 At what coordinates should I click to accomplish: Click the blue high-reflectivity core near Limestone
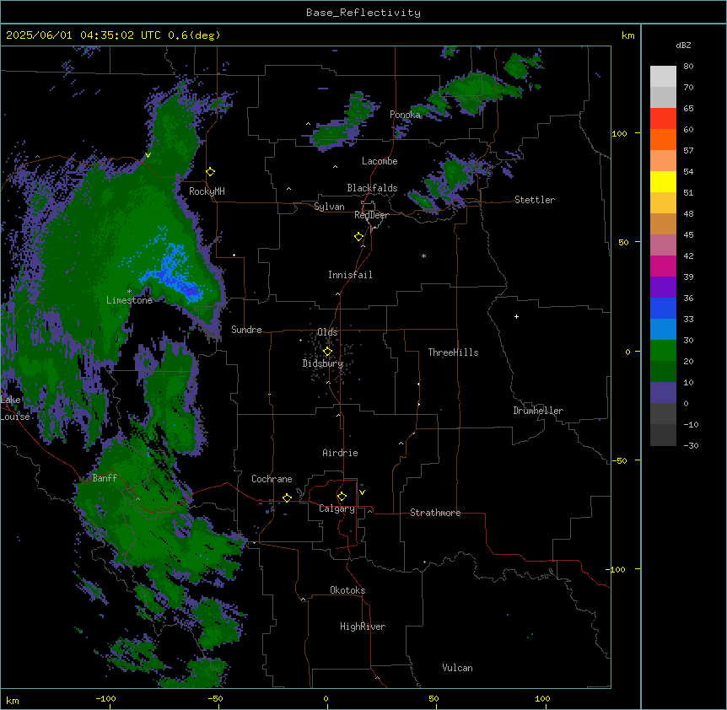(x=173, y=273)
